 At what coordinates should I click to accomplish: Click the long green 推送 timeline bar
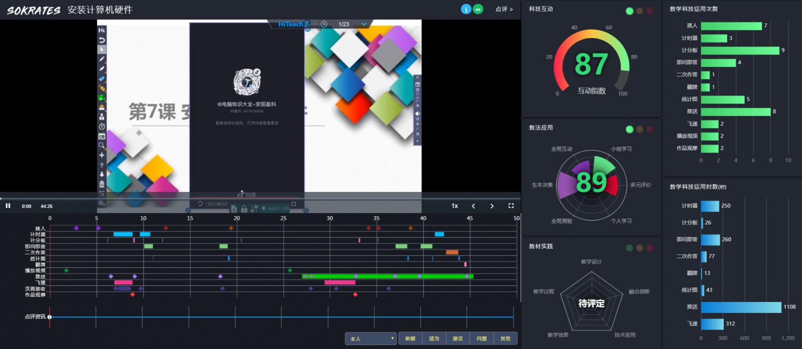(387, 276)
